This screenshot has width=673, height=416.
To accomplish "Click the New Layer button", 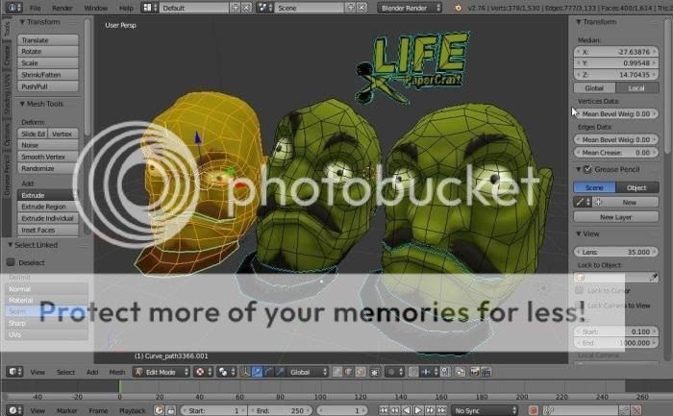I will coord(616,217).
